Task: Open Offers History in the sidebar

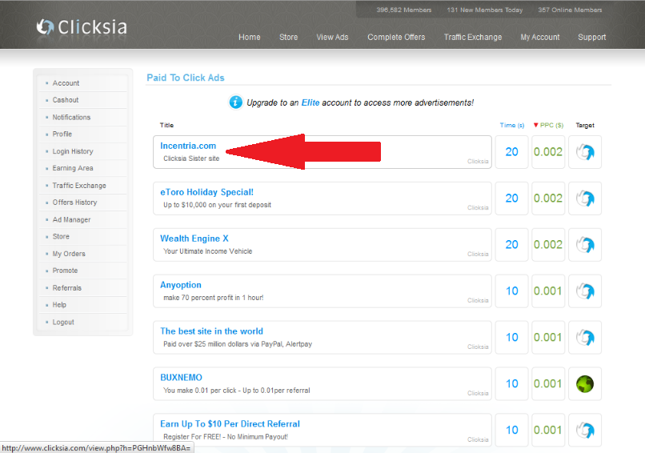Action: click(x=74, y=202)
